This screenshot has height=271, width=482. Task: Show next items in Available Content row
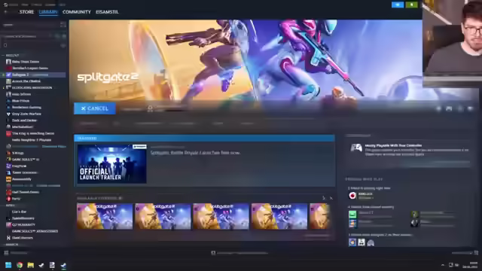click(323, 198)
